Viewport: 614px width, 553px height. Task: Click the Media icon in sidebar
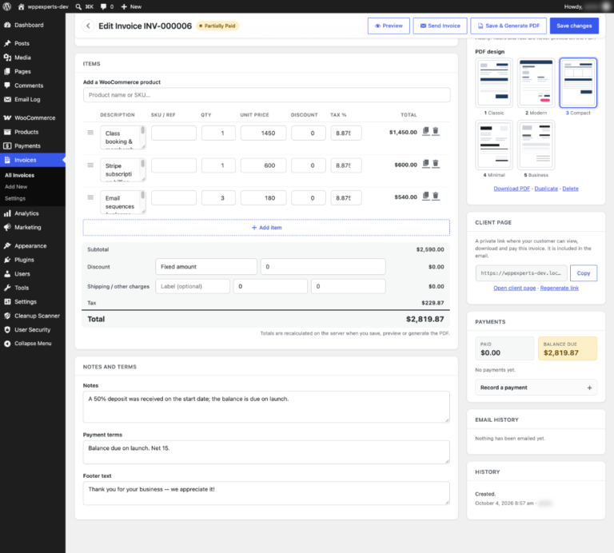pos(7,58)
